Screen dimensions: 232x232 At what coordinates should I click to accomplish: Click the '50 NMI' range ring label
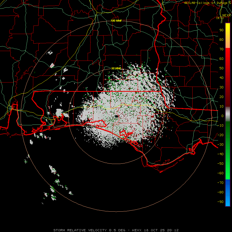click(x=116, y=68)
